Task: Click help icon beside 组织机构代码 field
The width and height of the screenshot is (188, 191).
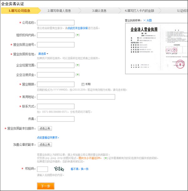Action: pyautogui.click(x=77, y=35)
